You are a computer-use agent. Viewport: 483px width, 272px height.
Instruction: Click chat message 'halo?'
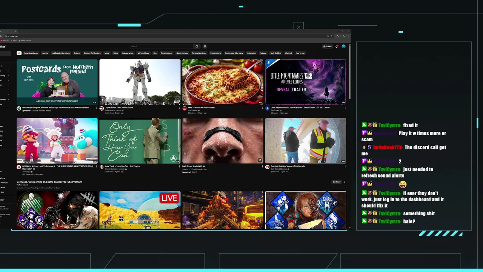(x=409, y=221)
